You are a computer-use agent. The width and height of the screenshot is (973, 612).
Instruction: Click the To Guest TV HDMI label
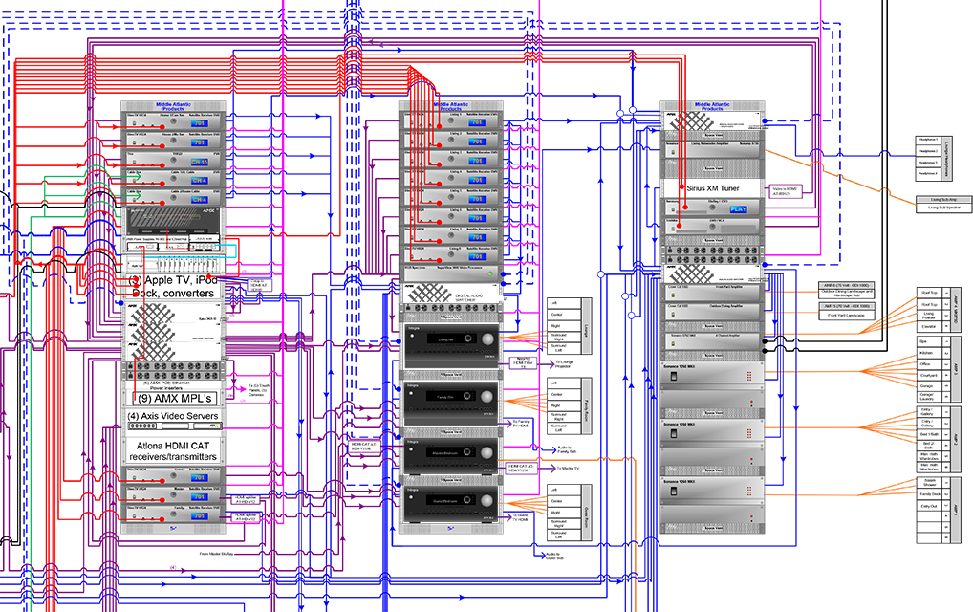click(x=521, y=517)
